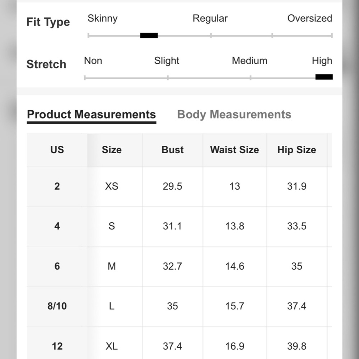Viewport: 359px width, 359px height.
Task: Switch to Body Measurements tab
Action: (234, 115)
